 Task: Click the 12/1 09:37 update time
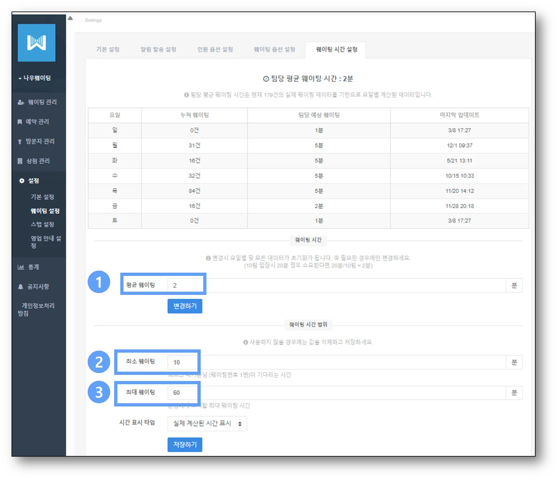coord(460,146)
